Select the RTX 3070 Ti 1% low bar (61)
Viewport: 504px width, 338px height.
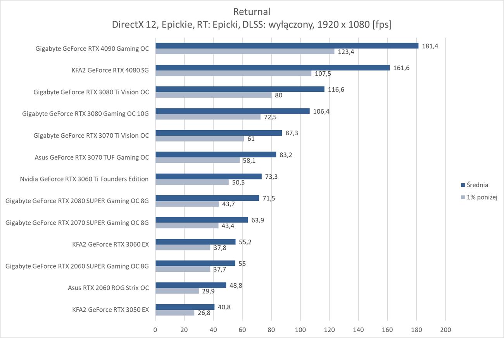(x=200, y=138)
